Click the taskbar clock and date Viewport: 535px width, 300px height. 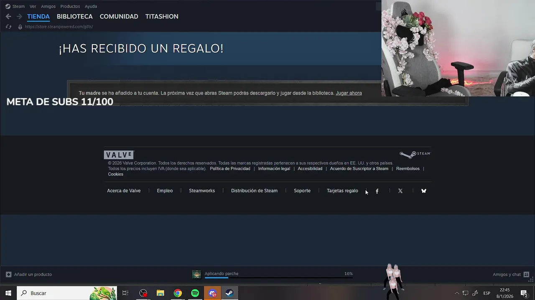tap(505, 293)
